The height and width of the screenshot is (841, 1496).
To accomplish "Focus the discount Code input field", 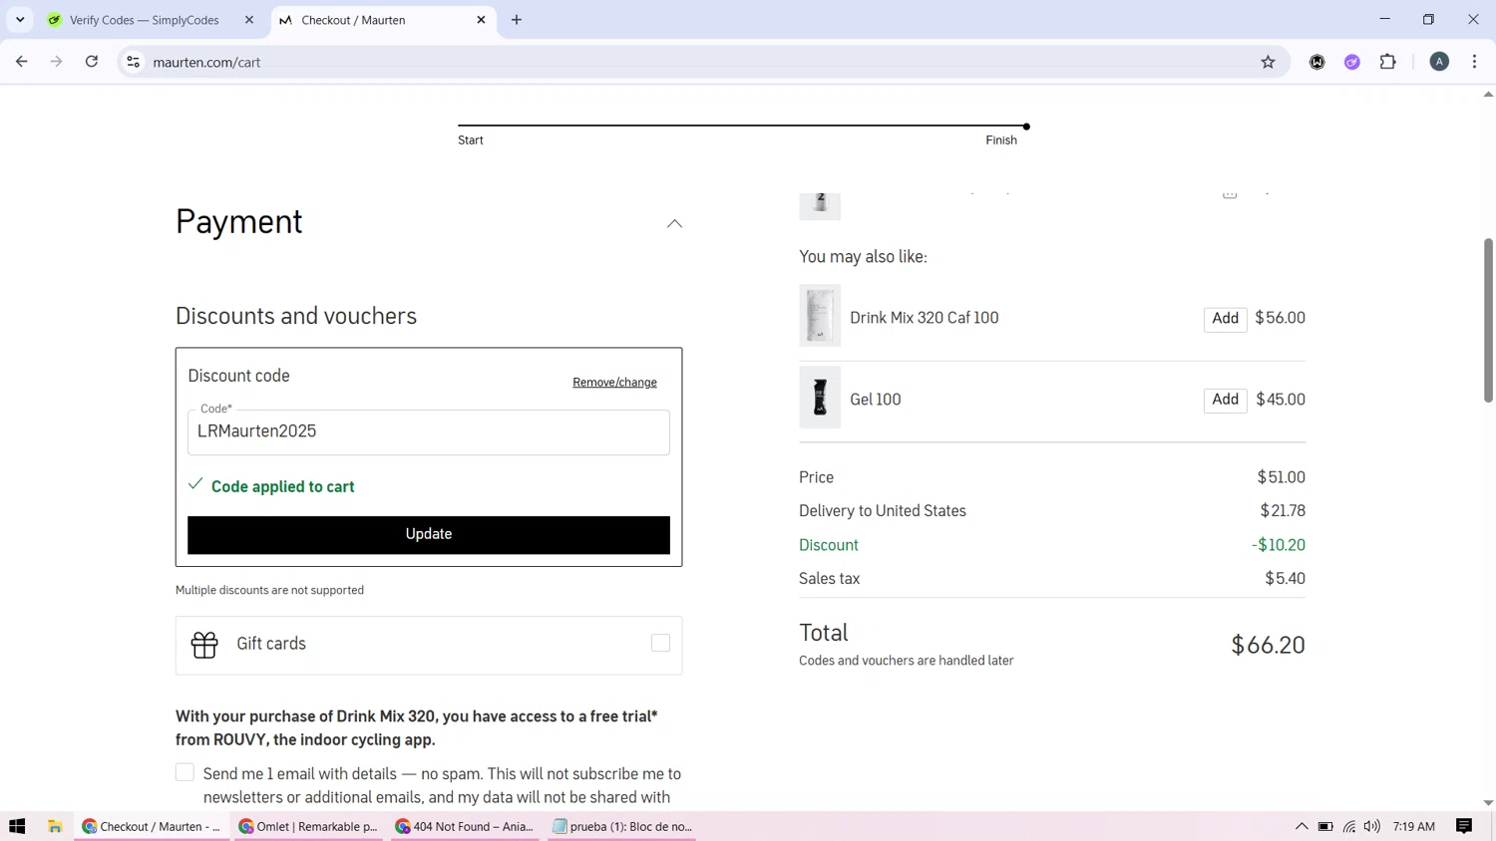I will click(x=429, y=431).
